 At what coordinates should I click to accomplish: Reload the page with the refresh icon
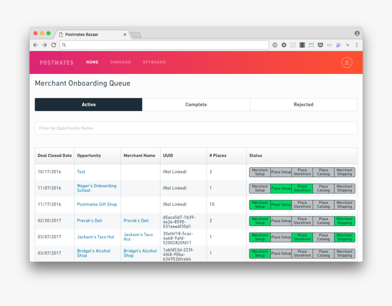53,45
